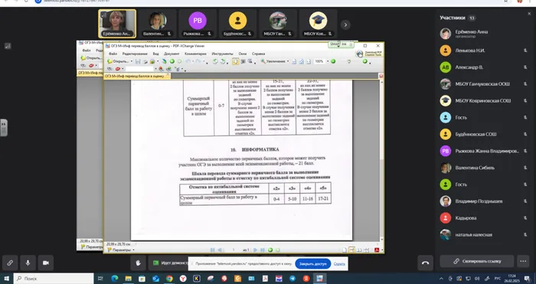Select МБОУ Ков... graduation cap thumbnail
Screen dimensions: 536x284
tap(318, 24)
